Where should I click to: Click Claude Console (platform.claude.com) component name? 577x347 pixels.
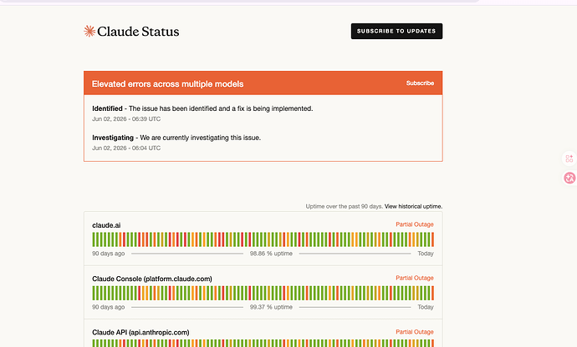[x=152, y=279]
